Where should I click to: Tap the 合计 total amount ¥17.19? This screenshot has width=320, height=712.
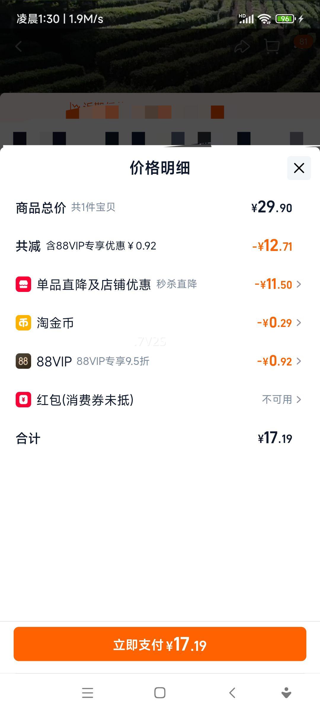(275, 438)
